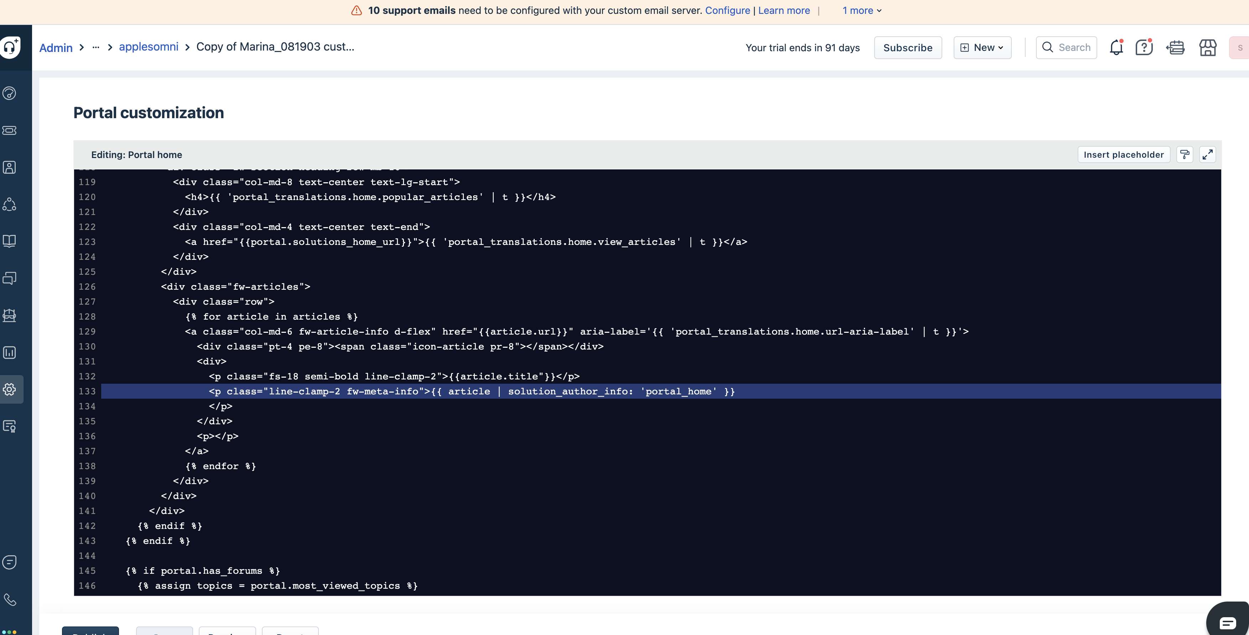The width and height of the screenshot is (1249, 635).
Task: Go to applesomni breadcrumb link
Action: (148, 47)
